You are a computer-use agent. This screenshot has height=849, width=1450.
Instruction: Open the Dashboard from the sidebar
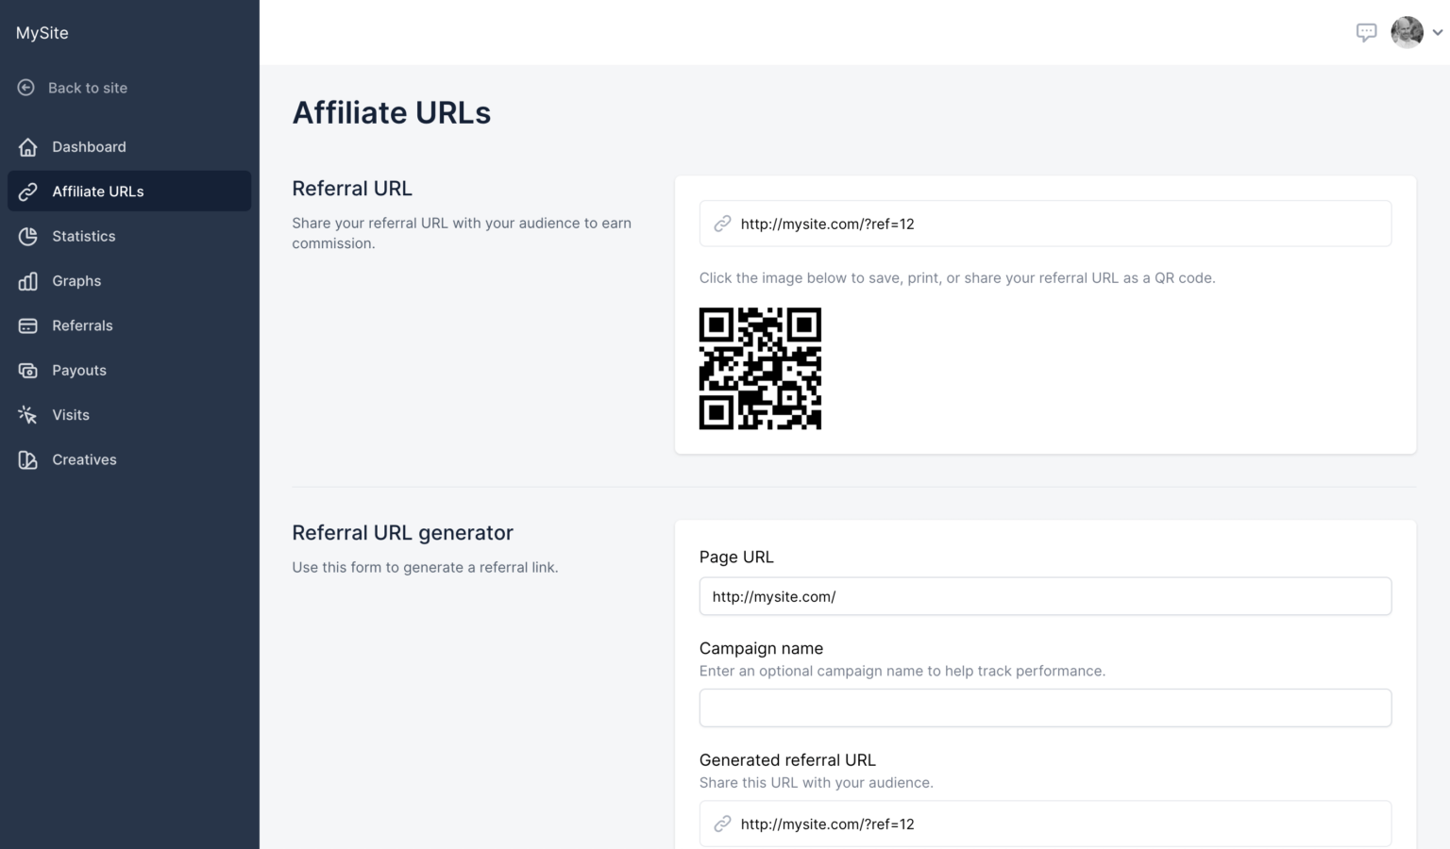[89, 146]
